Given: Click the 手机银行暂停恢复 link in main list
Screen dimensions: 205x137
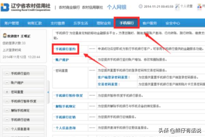Looking at the screenshot, I should click(69, 96).
